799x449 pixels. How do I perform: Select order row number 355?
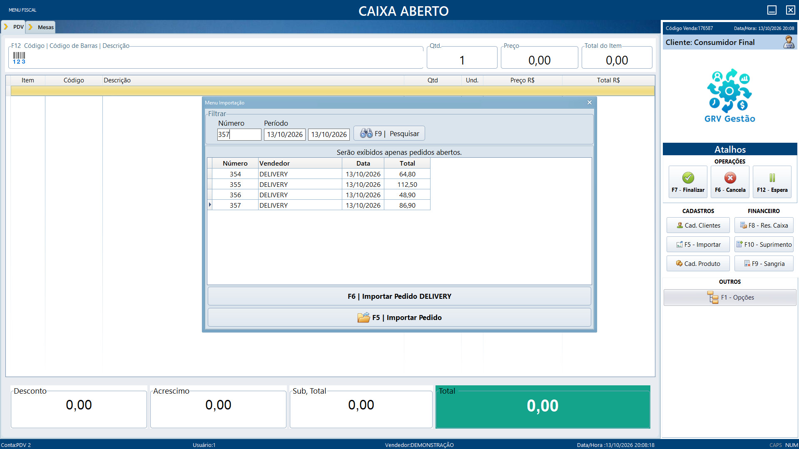click(319, 184)
